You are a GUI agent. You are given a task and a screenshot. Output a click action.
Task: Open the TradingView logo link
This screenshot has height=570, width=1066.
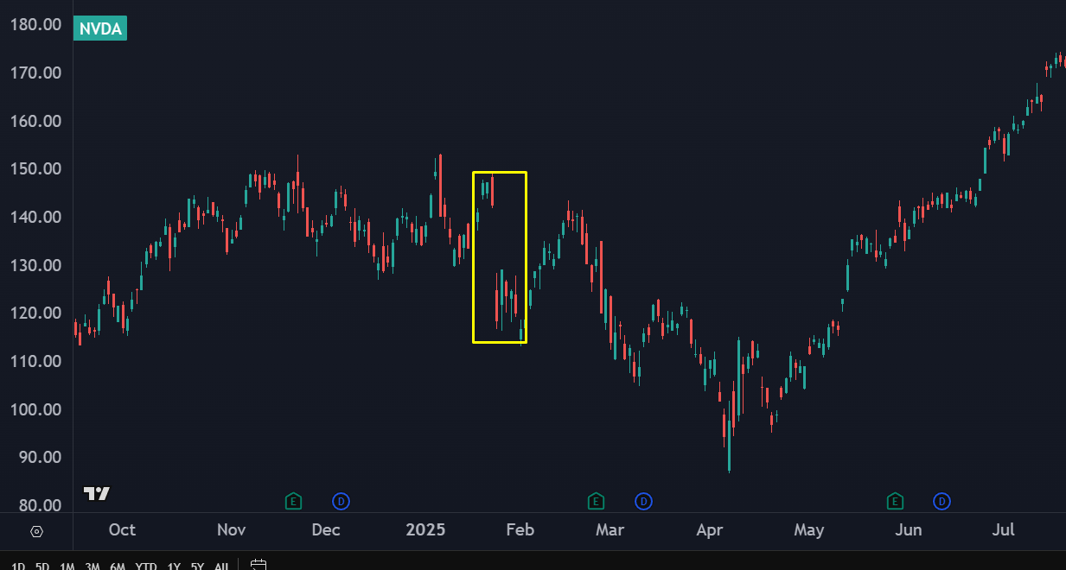pyautogui.click(x=97, y=494)
